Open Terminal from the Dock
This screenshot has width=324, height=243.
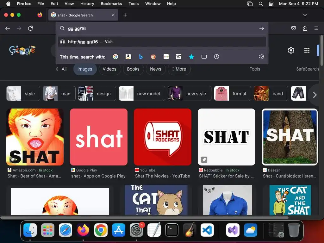click(x=172, y=230)
